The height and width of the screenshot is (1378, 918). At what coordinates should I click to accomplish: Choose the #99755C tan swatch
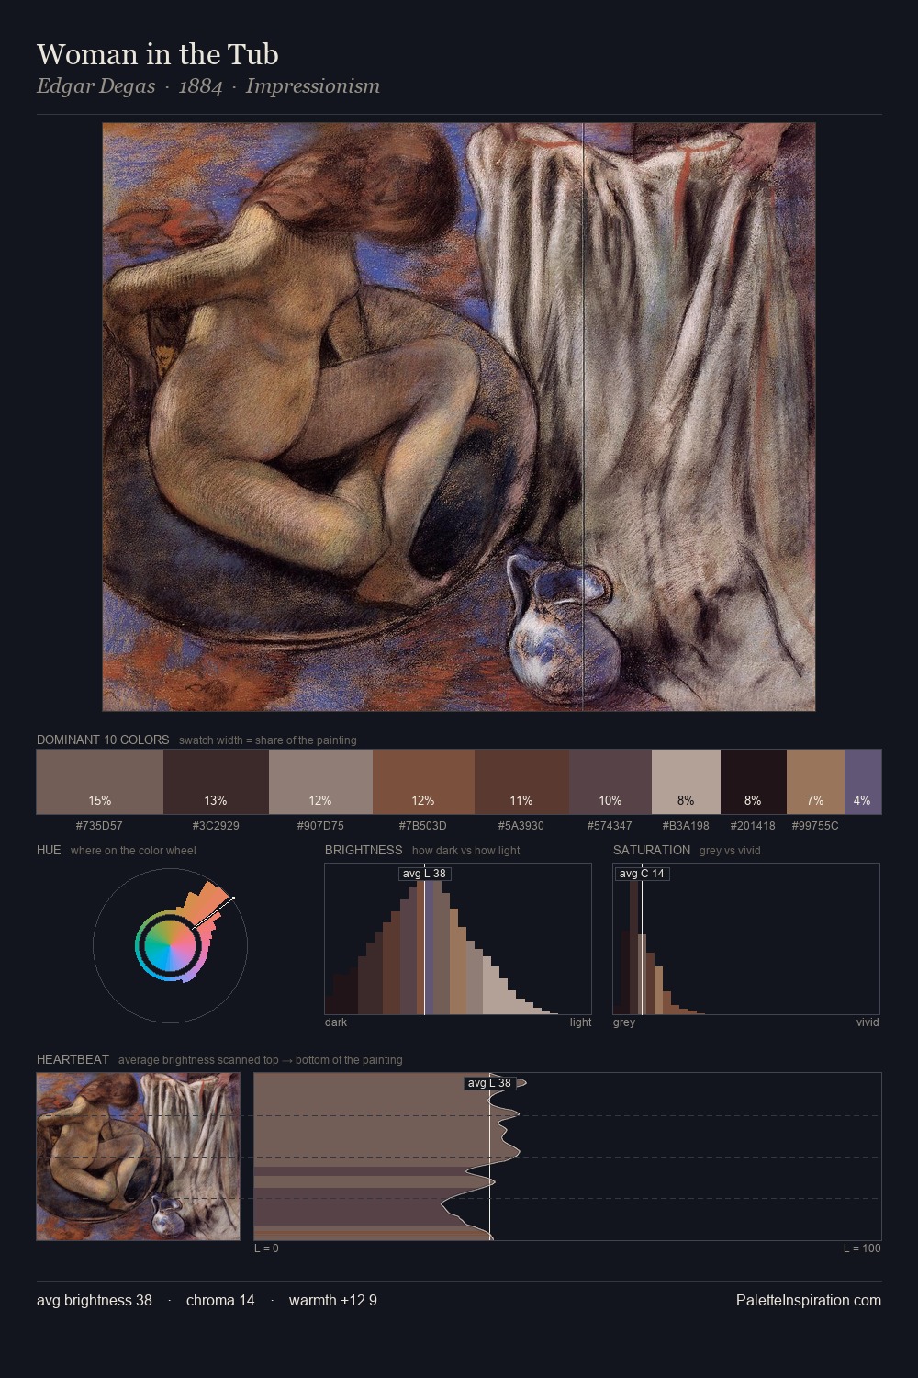pyautogui.click(x=815, y=782)
